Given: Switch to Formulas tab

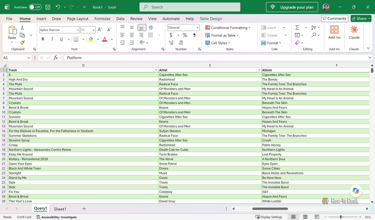Looking at the screenshot, I should [102, 19].
